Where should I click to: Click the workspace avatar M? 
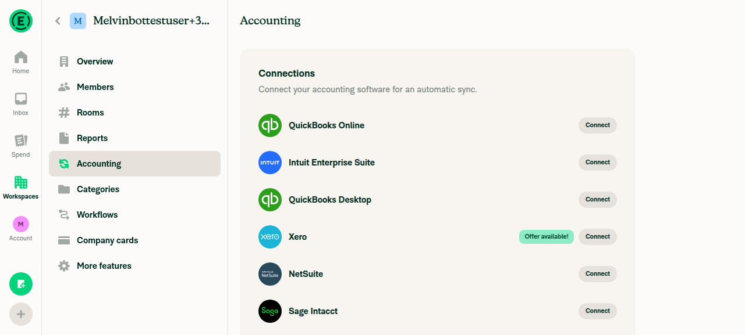click(78, 21)
